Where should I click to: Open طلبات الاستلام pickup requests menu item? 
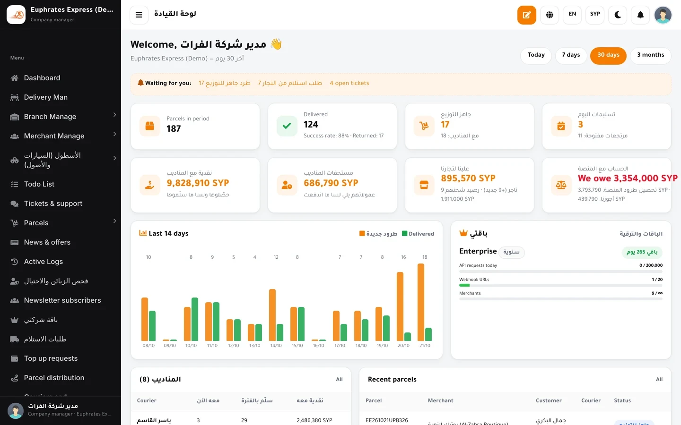coord(61,339)
